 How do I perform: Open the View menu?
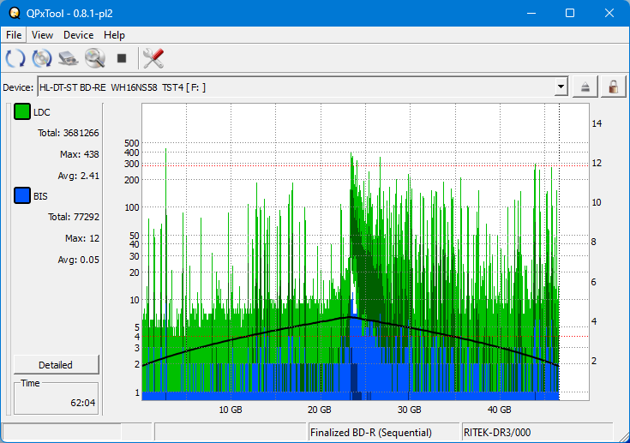(42, 35)
